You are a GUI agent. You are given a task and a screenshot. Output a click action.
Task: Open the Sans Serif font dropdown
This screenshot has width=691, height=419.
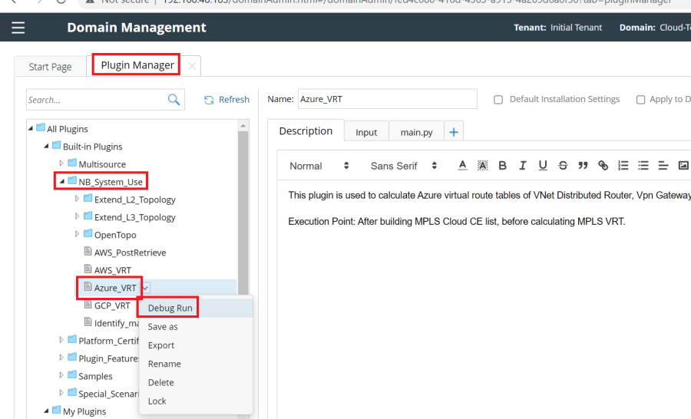click(x=404, y=166)
